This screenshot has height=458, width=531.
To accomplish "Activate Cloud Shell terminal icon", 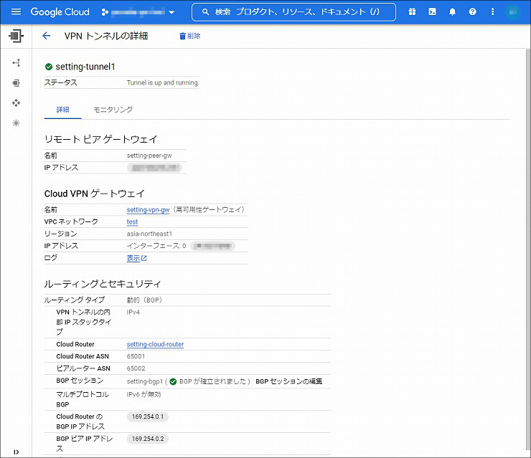I will pyautogui.click(x=433, y=12).
